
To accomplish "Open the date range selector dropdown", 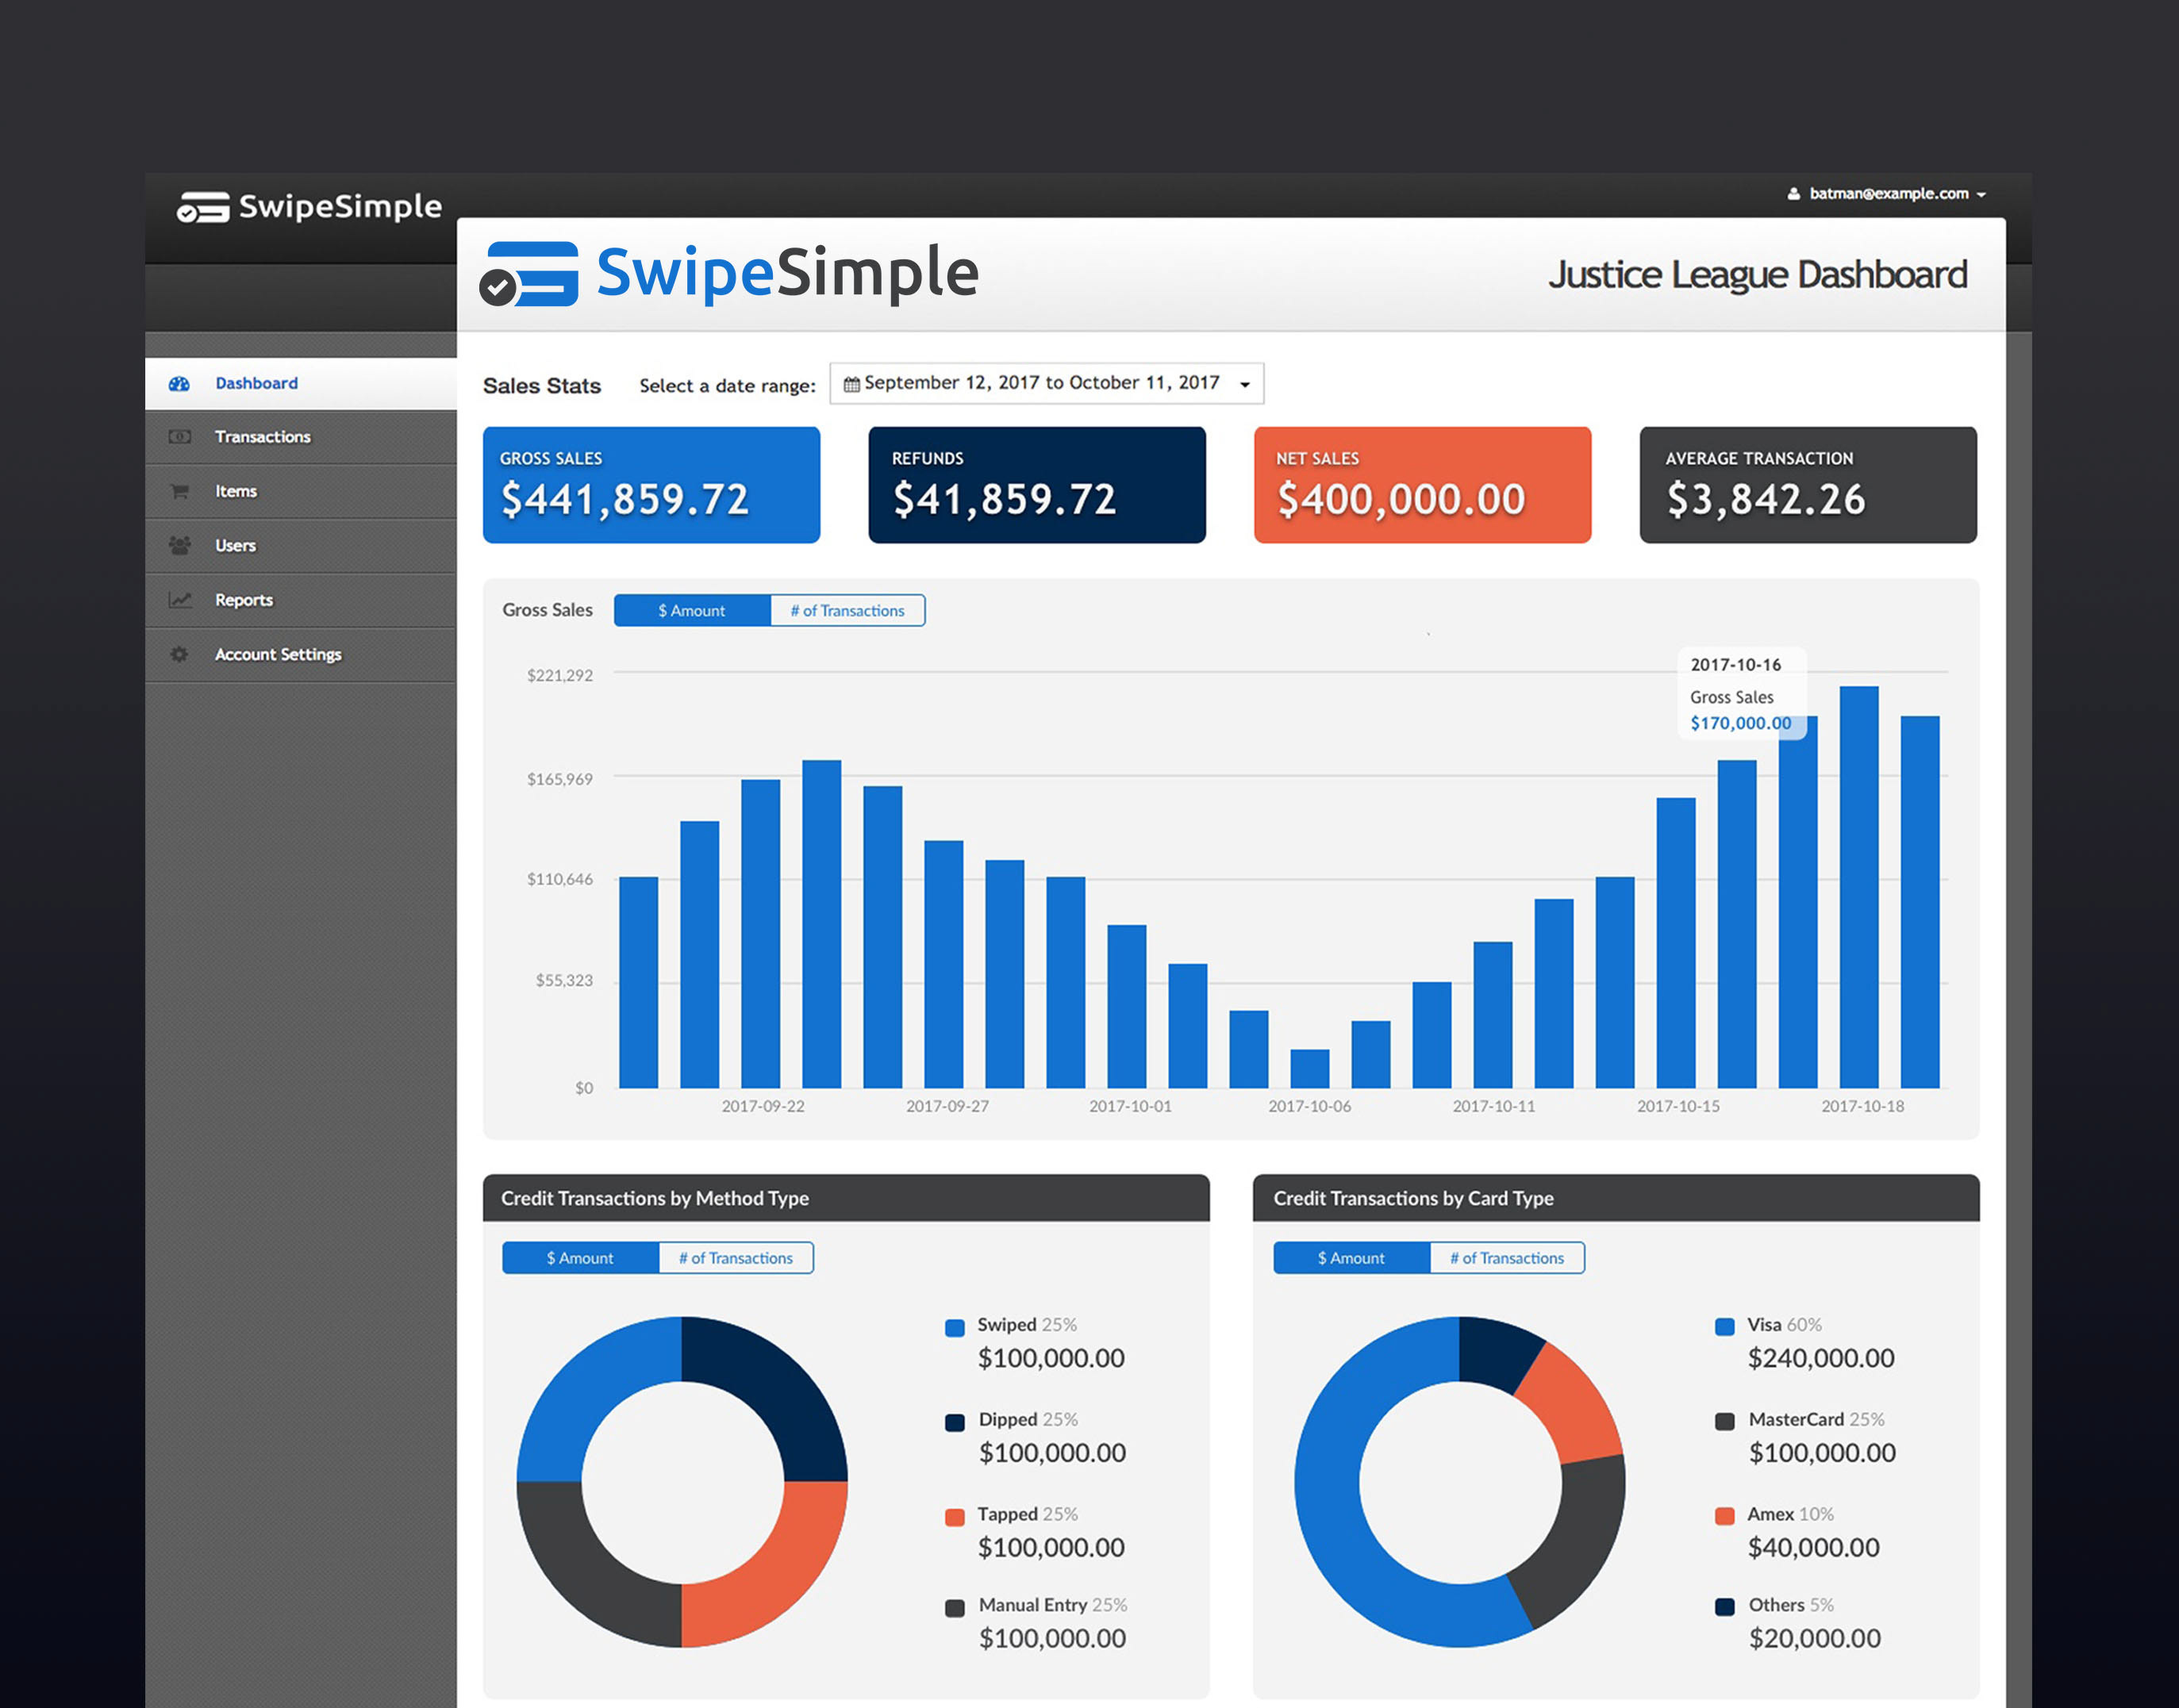I will [x=1046, y=384].
